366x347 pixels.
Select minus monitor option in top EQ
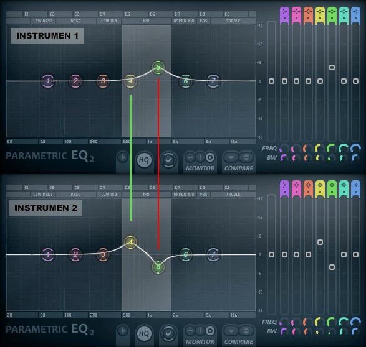pos(190,157)
